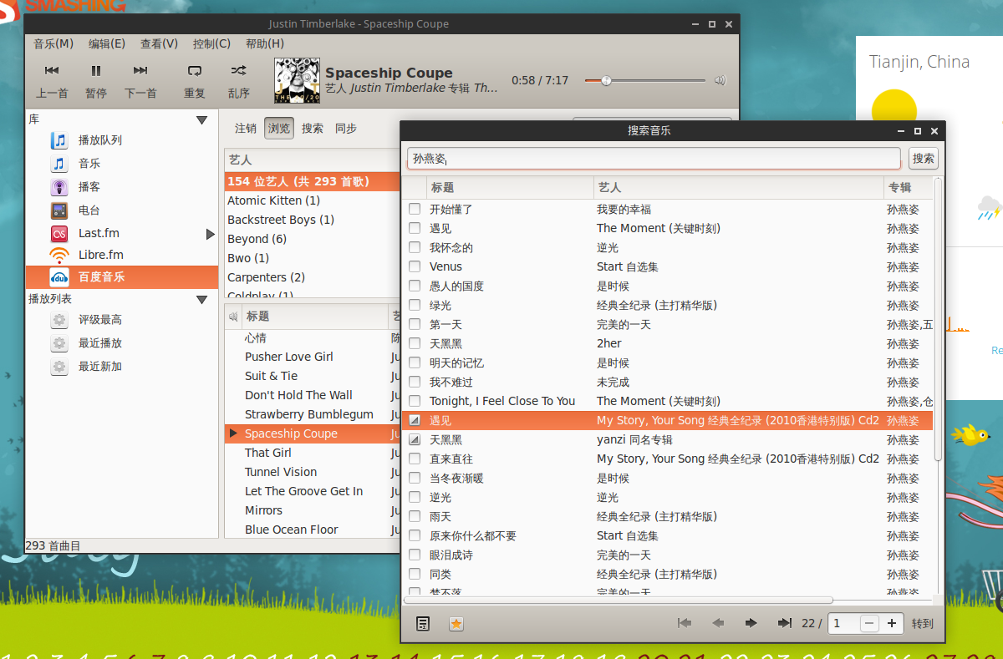1003x659 pixels.
Task: Go to next results page
Action: (x=751, y=623)
